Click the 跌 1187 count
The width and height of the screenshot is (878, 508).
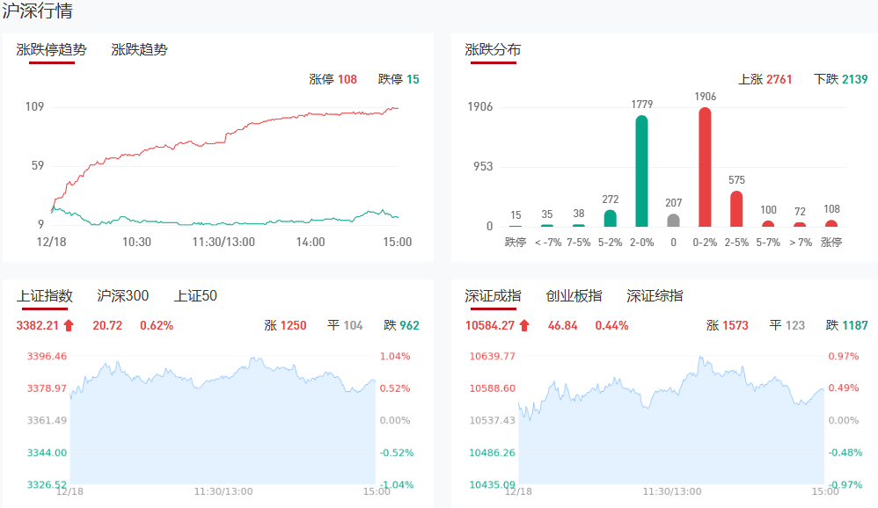(846, 325)
